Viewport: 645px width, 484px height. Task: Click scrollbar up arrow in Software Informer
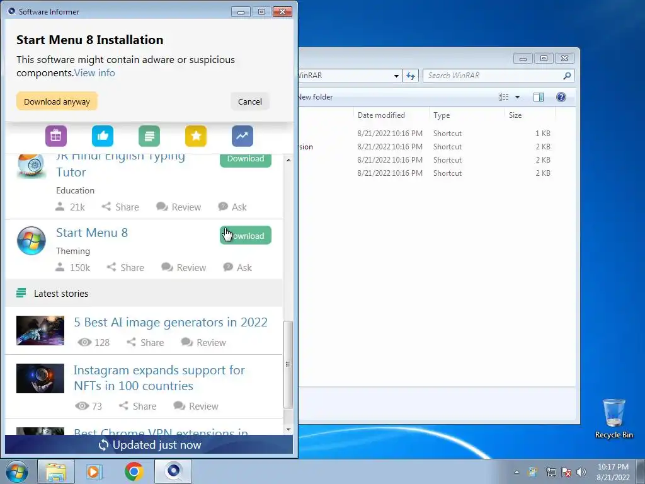pyautogui.click(x=288, y=159)
